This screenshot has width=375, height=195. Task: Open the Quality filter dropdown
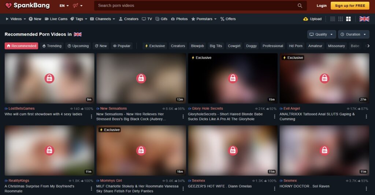point(321,34)
